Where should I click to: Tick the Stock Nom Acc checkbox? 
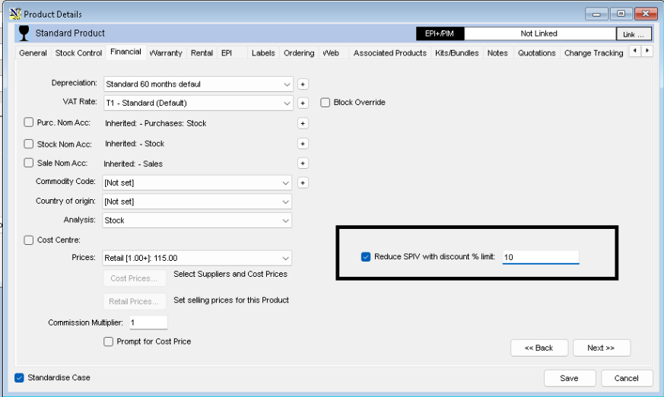coord(28,144)
